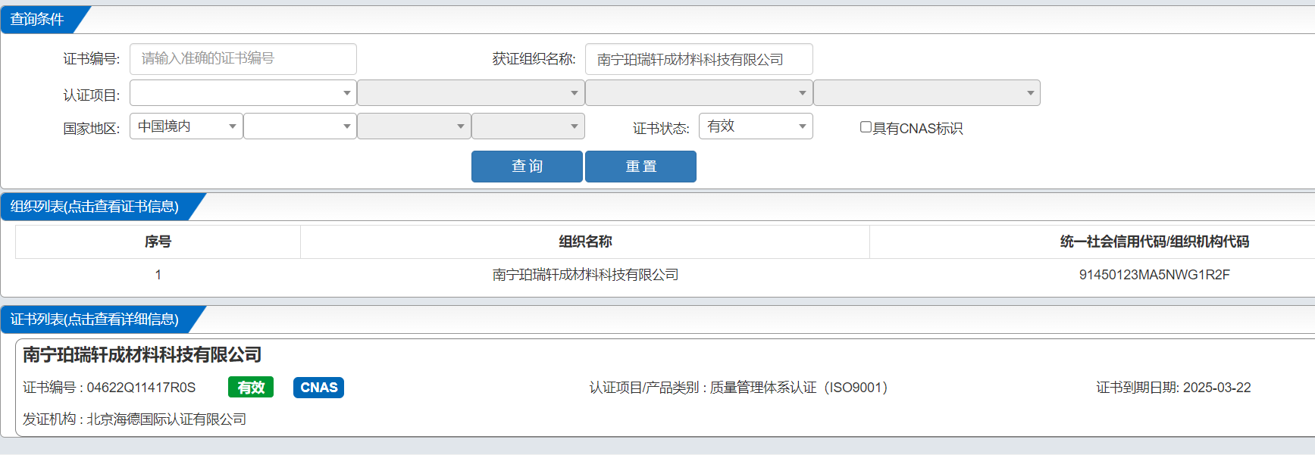1315x455 pixels.
Task: Click the 统一社会信用代码/组织机构代码 column header
Action: click(1154, 242)
